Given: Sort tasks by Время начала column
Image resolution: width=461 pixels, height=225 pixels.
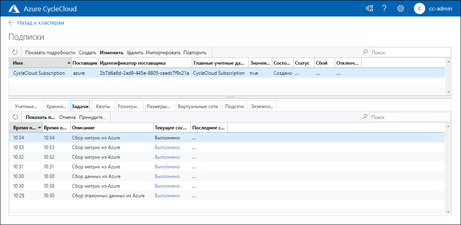Looking at the screenshot, I should 25,128.
